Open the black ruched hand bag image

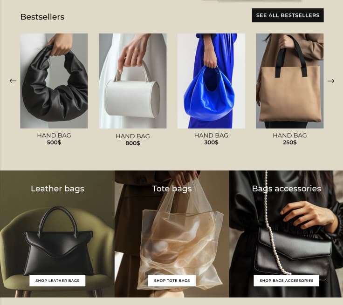(x=54, y=81)
